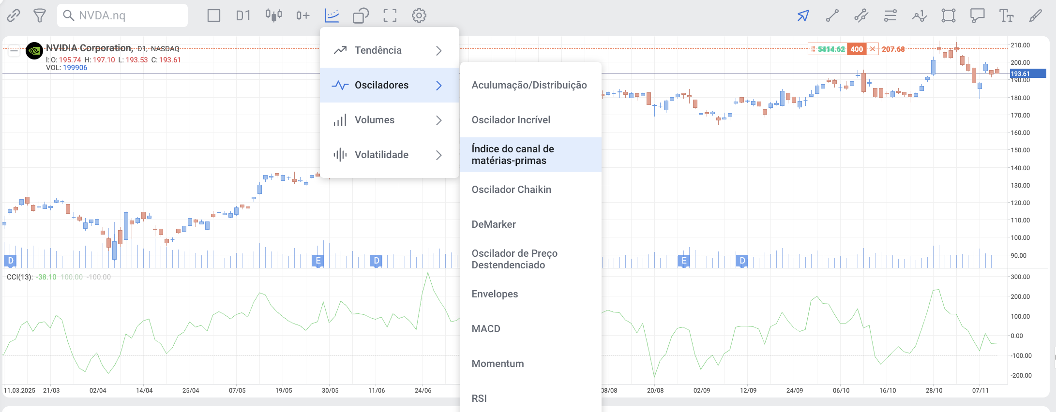1056x412 pixels.
Task: Click NVIDIA Corporation chart title
Action: (x=89, y=48)
